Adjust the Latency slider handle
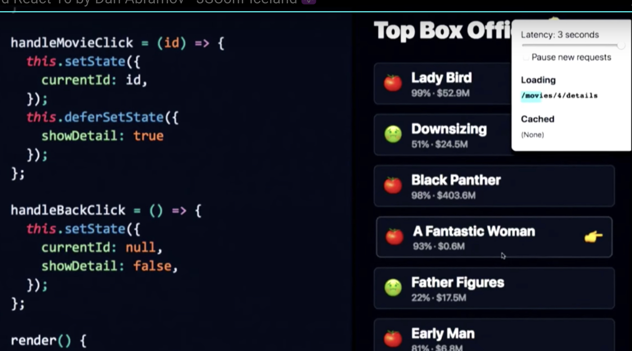 tap(621, 45)
